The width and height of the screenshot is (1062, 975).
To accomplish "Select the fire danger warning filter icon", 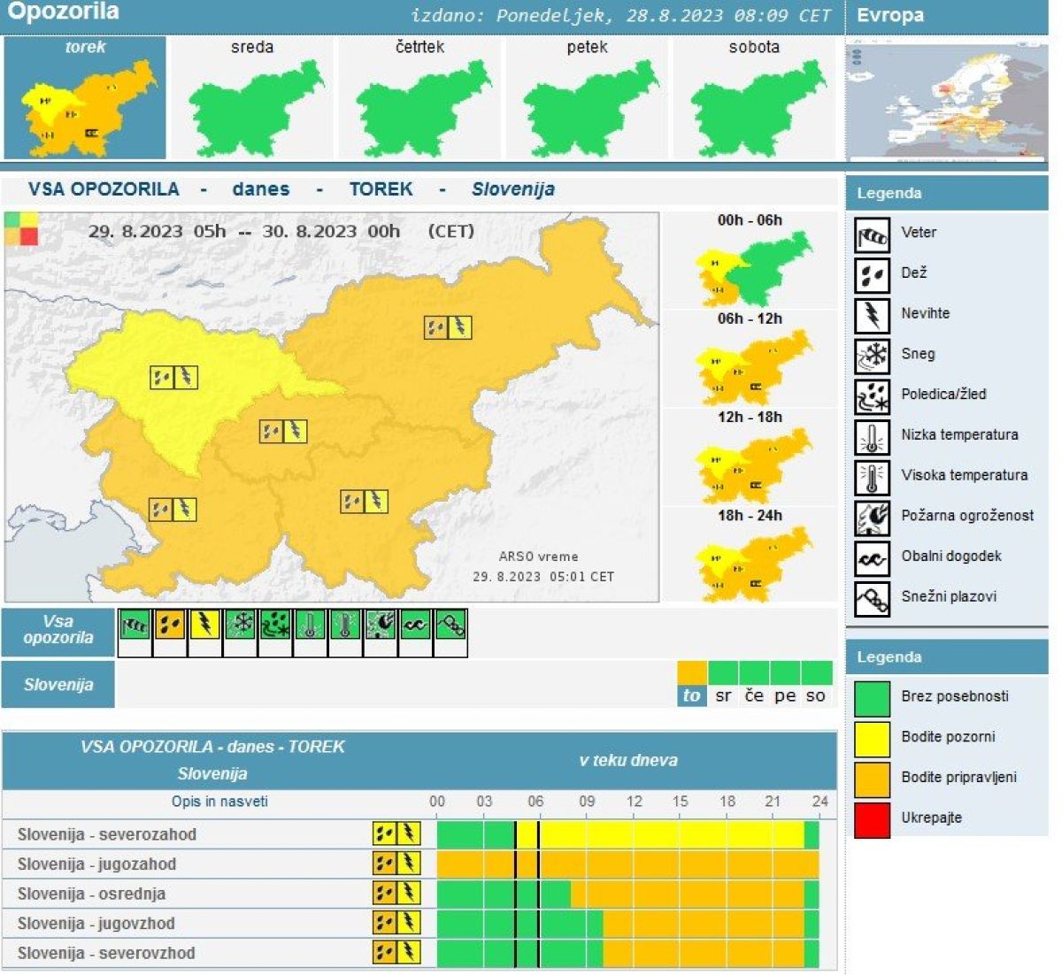I will point(381,626).
